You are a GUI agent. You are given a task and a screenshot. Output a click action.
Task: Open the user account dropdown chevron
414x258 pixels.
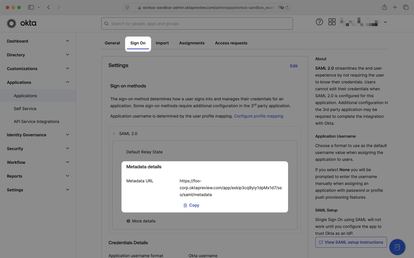385,22
